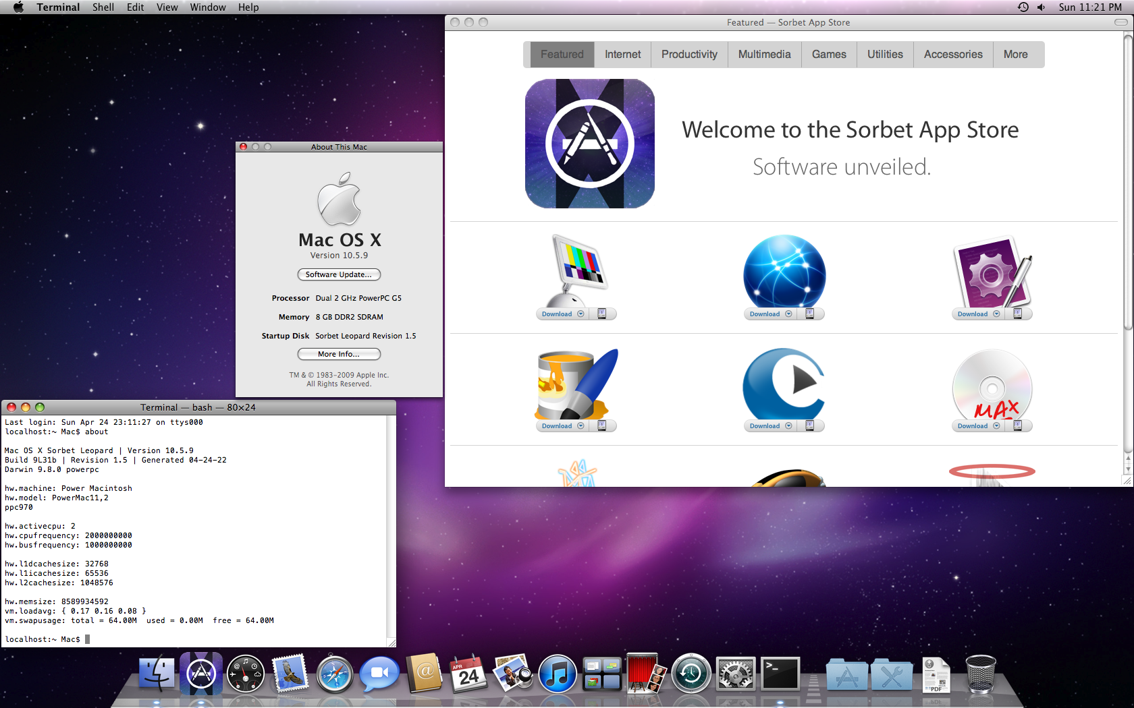Click the clock Sun 11:21 PM
The image size is (1134, 708).
tap(1090, 7)
